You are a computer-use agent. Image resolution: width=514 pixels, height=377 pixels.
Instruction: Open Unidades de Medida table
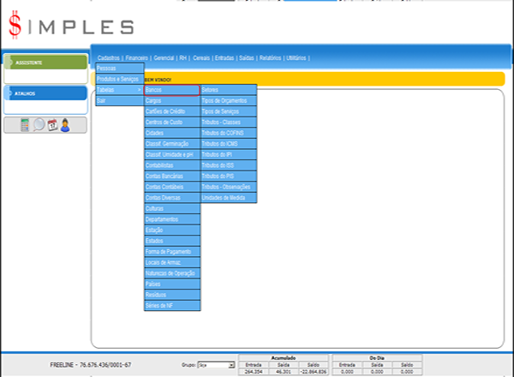(228, 198)
